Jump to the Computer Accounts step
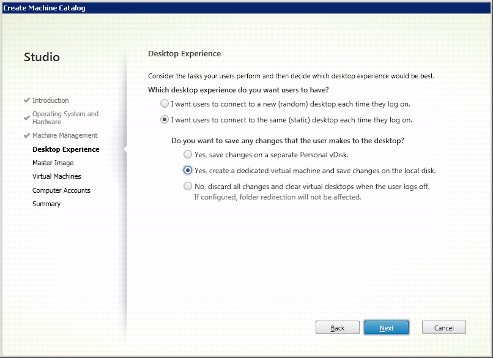The image size is (493, 358). pos(61,190)
